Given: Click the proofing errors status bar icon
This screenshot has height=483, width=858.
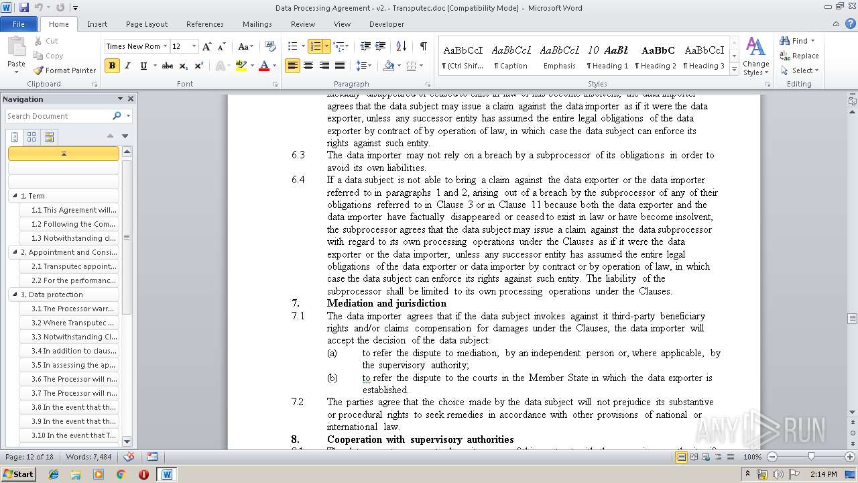Looking at the screenshot, I should point(129,457).
